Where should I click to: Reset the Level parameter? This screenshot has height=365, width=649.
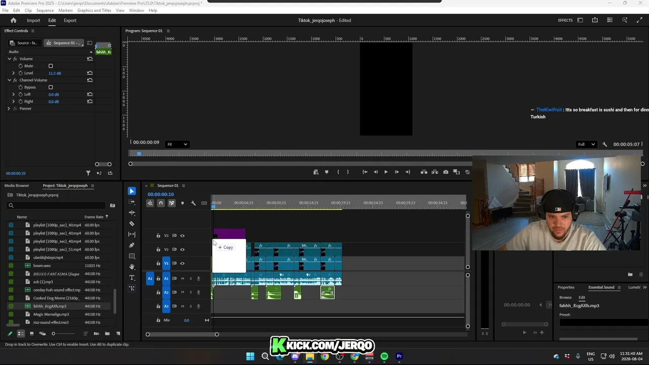click(x=90, y=73)
